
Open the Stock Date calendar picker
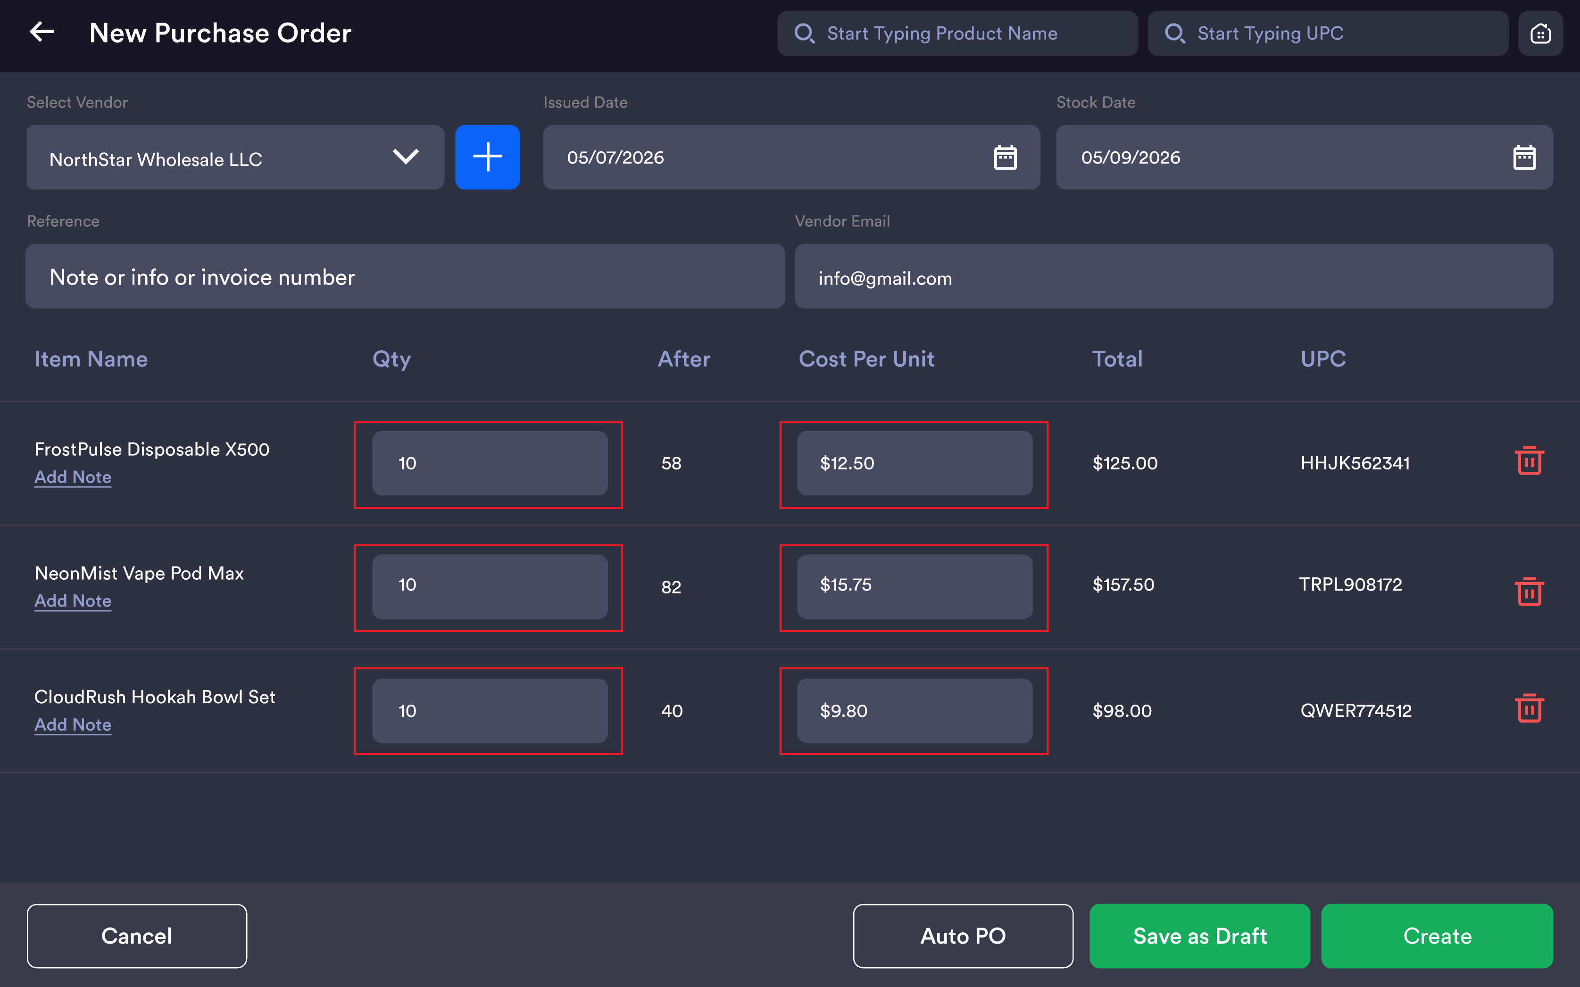[x=1524, y=157]
